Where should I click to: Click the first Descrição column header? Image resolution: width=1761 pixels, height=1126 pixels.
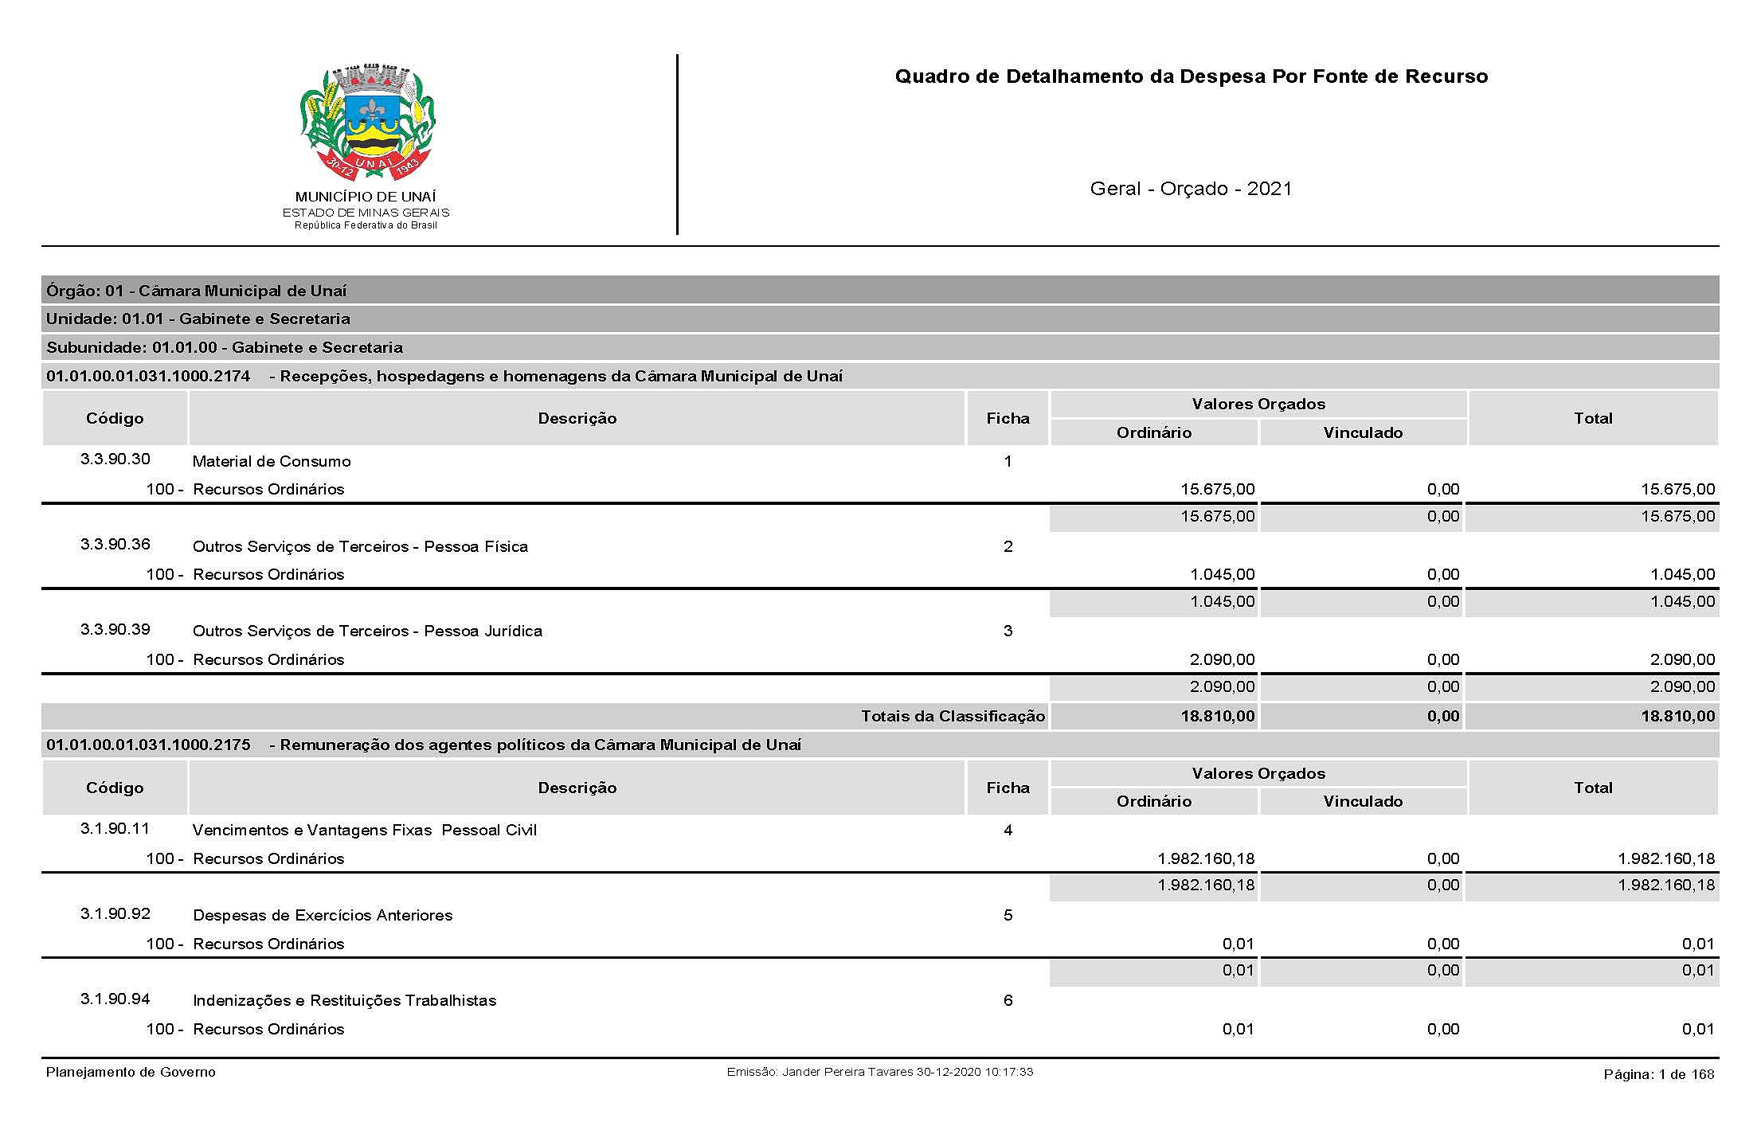point(577,418)
